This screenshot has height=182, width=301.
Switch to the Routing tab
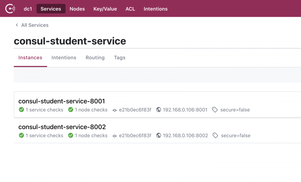coord(95,58)
